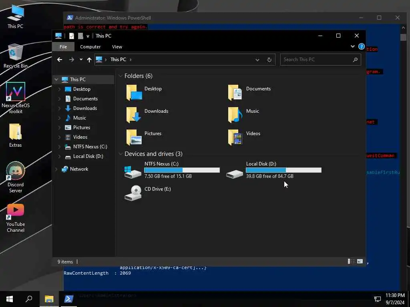Open the Documents folder icon in main pane

235,92
